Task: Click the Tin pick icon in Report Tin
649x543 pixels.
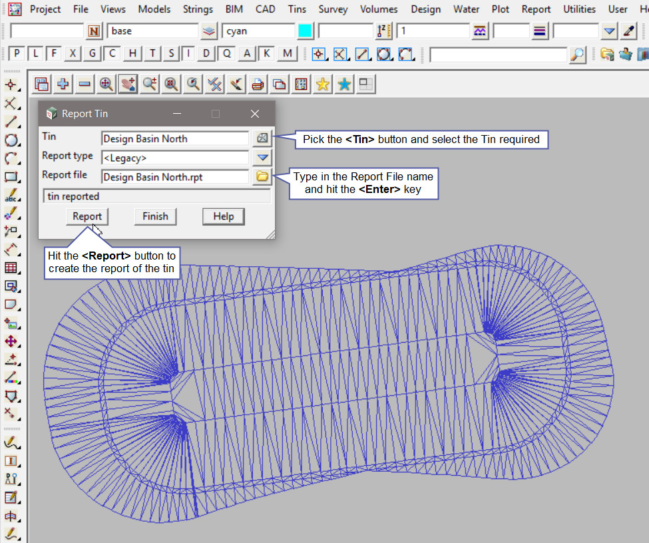Action: (262, 138)
